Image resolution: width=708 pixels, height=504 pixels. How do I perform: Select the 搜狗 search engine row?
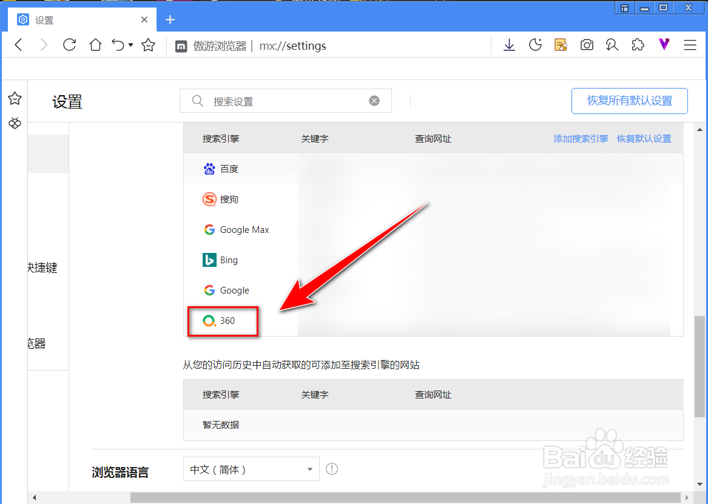click(433, 199)
